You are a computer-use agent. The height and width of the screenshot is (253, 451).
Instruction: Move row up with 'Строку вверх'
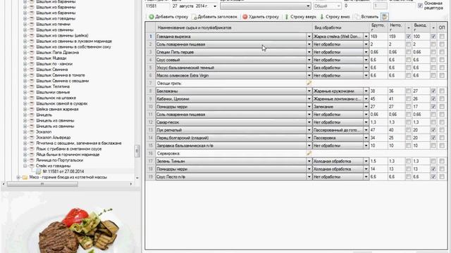[x=300, y=17]
